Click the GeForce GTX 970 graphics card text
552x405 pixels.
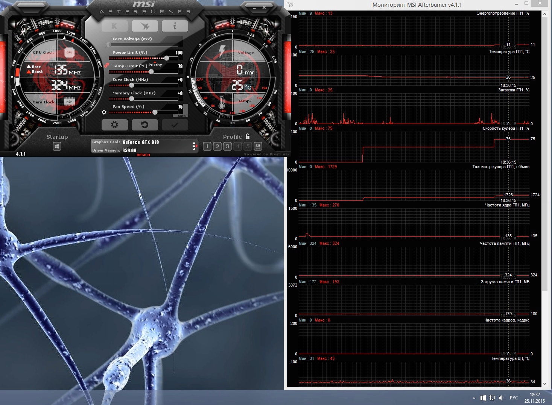[x=141, y=142]
